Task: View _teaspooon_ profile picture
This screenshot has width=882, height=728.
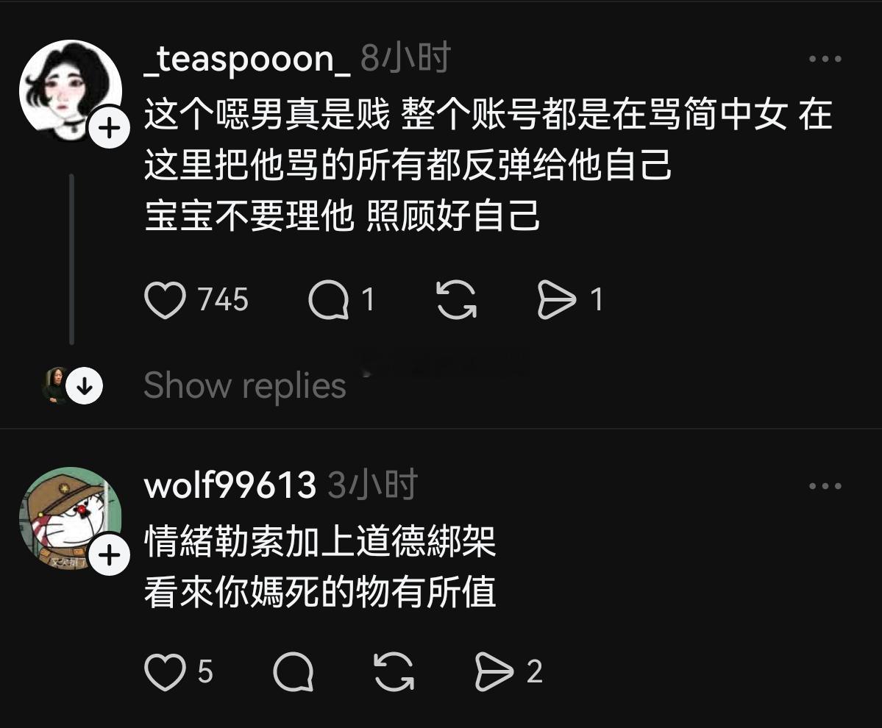Action: coord(71,90)
